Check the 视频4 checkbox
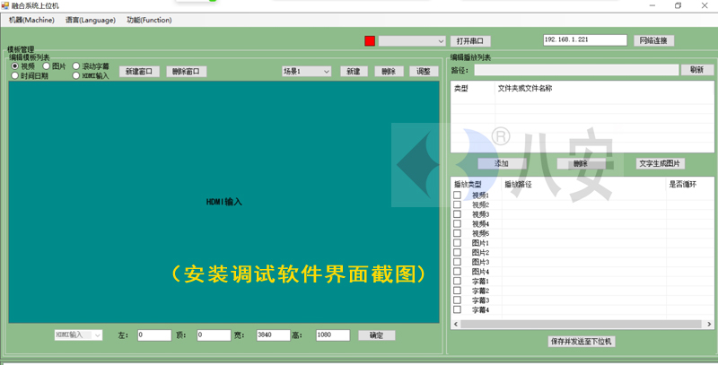Image resolution: width=718 pixels, height=365 pixels. coord(457,223)
